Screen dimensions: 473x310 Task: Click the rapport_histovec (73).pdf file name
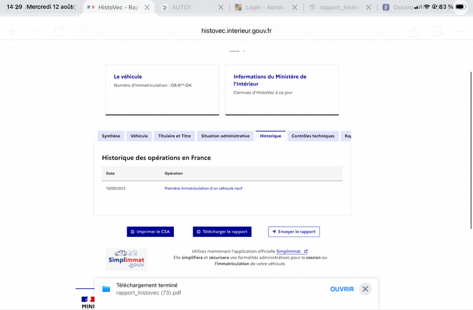(x=149, y=293)
